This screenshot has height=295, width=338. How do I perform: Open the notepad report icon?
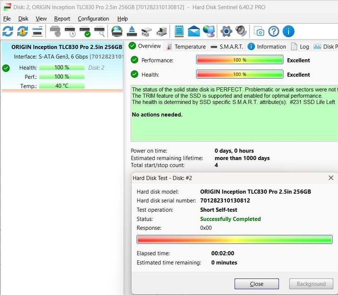(x=179, y=31)
